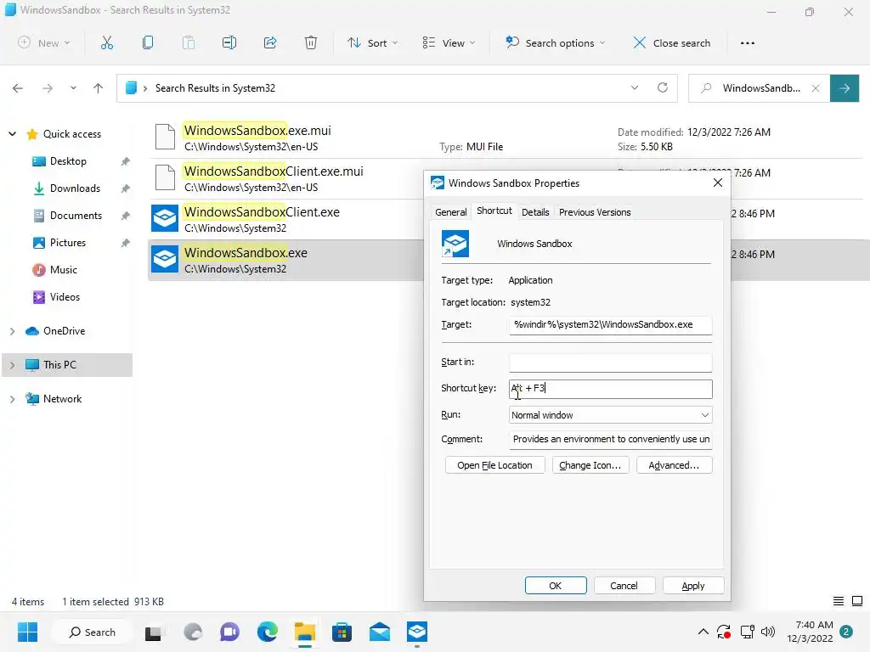Refresh the search results

663,87
